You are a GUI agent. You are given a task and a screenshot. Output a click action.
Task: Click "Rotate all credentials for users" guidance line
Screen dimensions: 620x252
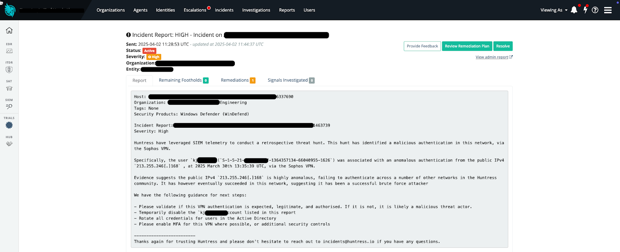205,218
